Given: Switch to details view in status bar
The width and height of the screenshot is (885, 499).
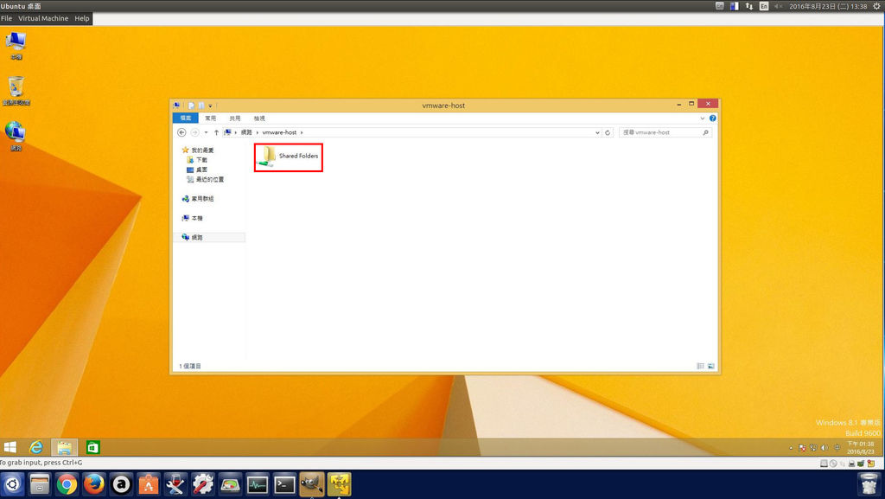Looking at the screenshot, I should tap(700, 367).
